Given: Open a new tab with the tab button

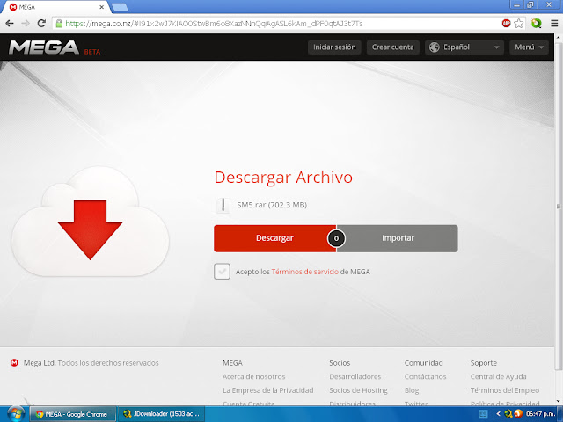Looking at the screenshot, I should tap(120, 7).
